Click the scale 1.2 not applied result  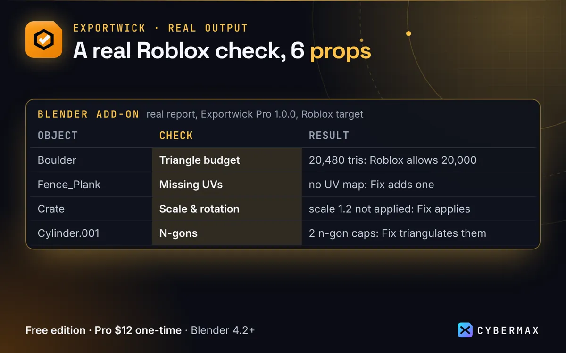tap(390, 209)
